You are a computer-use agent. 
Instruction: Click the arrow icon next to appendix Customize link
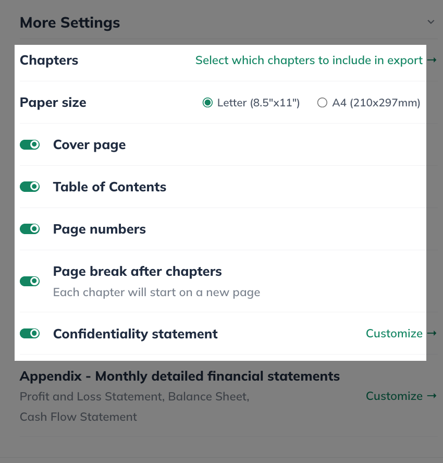tap(431, 396)
